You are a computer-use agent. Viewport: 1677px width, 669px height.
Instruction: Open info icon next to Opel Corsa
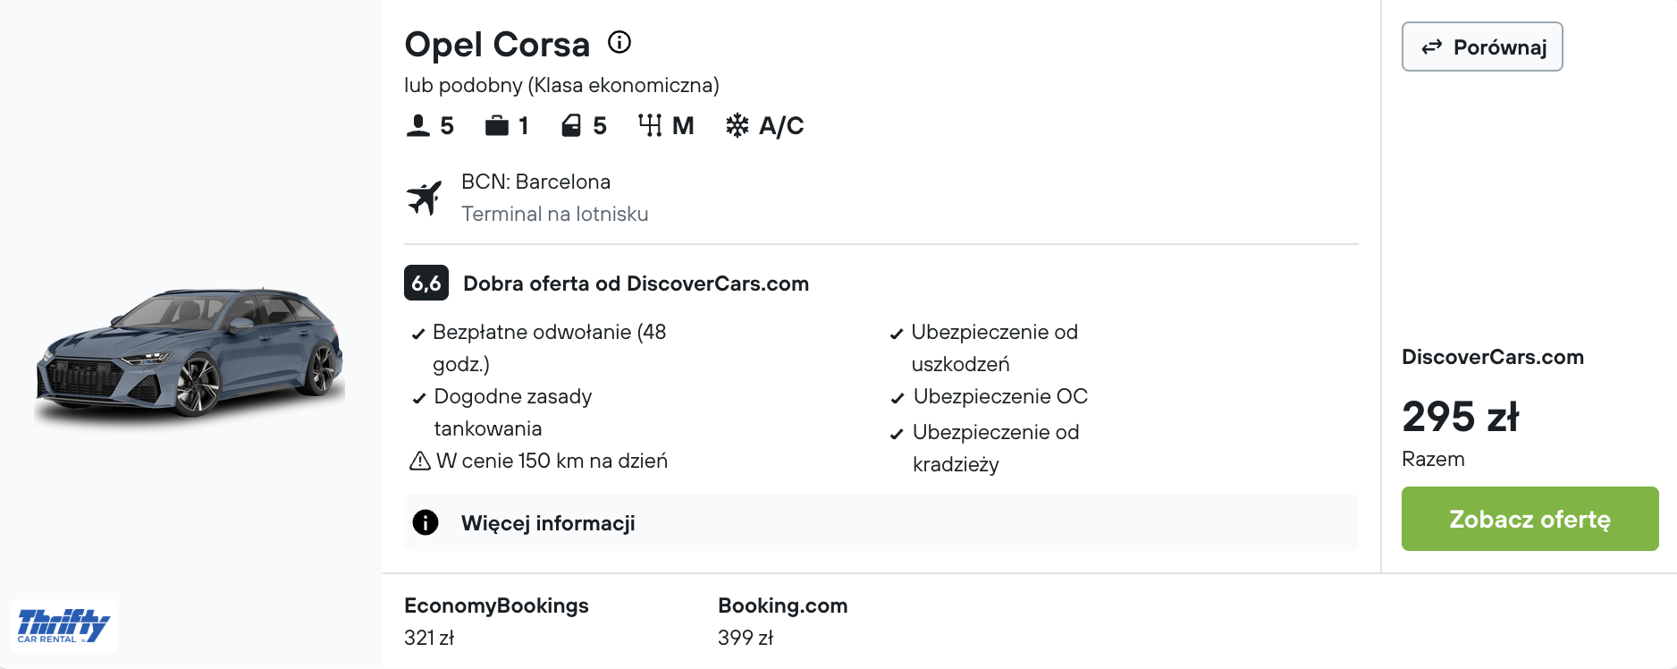619,42
